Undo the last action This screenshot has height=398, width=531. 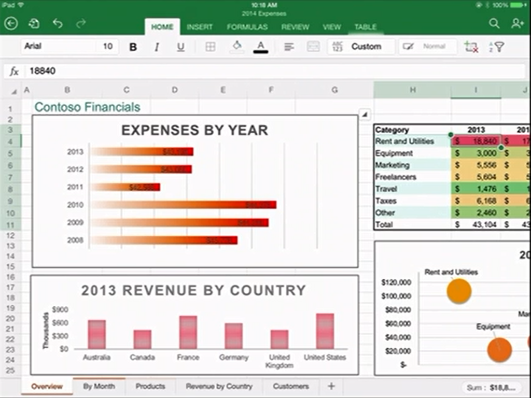58,23
